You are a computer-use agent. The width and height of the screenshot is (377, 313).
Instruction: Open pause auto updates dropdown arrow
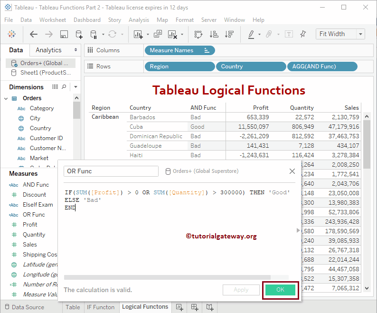(x=103, y=34)
